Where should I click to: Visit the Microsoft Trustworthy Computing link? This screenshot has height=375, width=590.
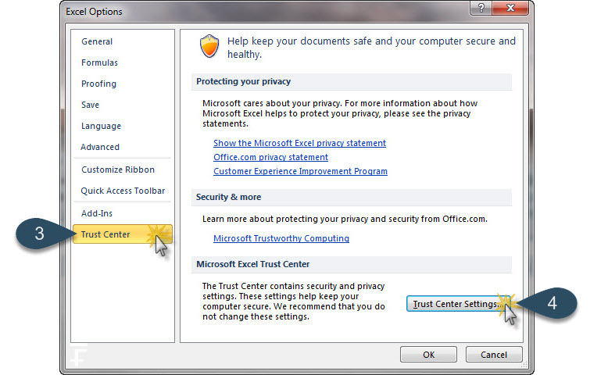pyautogui.click(x=281, y=238)
